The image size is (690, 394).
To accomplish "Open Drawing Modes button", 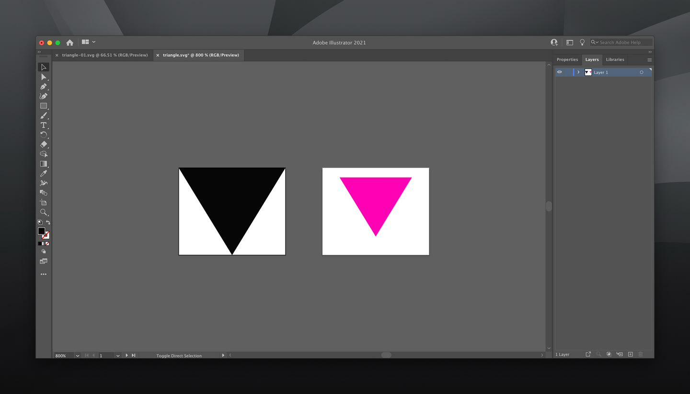I will coord(44,251).
